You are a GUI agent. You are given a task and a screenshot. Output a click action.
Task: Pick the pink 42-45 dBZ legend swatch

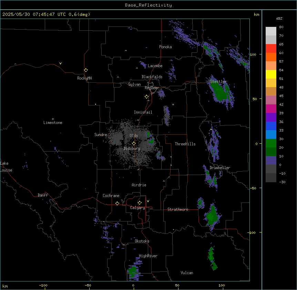click(271, 100)
